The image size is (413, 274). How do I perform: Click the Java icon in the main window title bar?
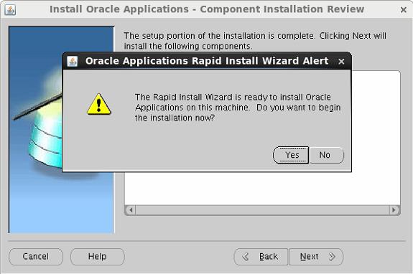10,10
